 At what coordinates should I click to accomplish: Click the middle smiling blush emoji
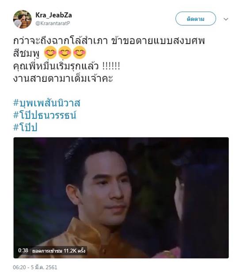pos(65,53)
